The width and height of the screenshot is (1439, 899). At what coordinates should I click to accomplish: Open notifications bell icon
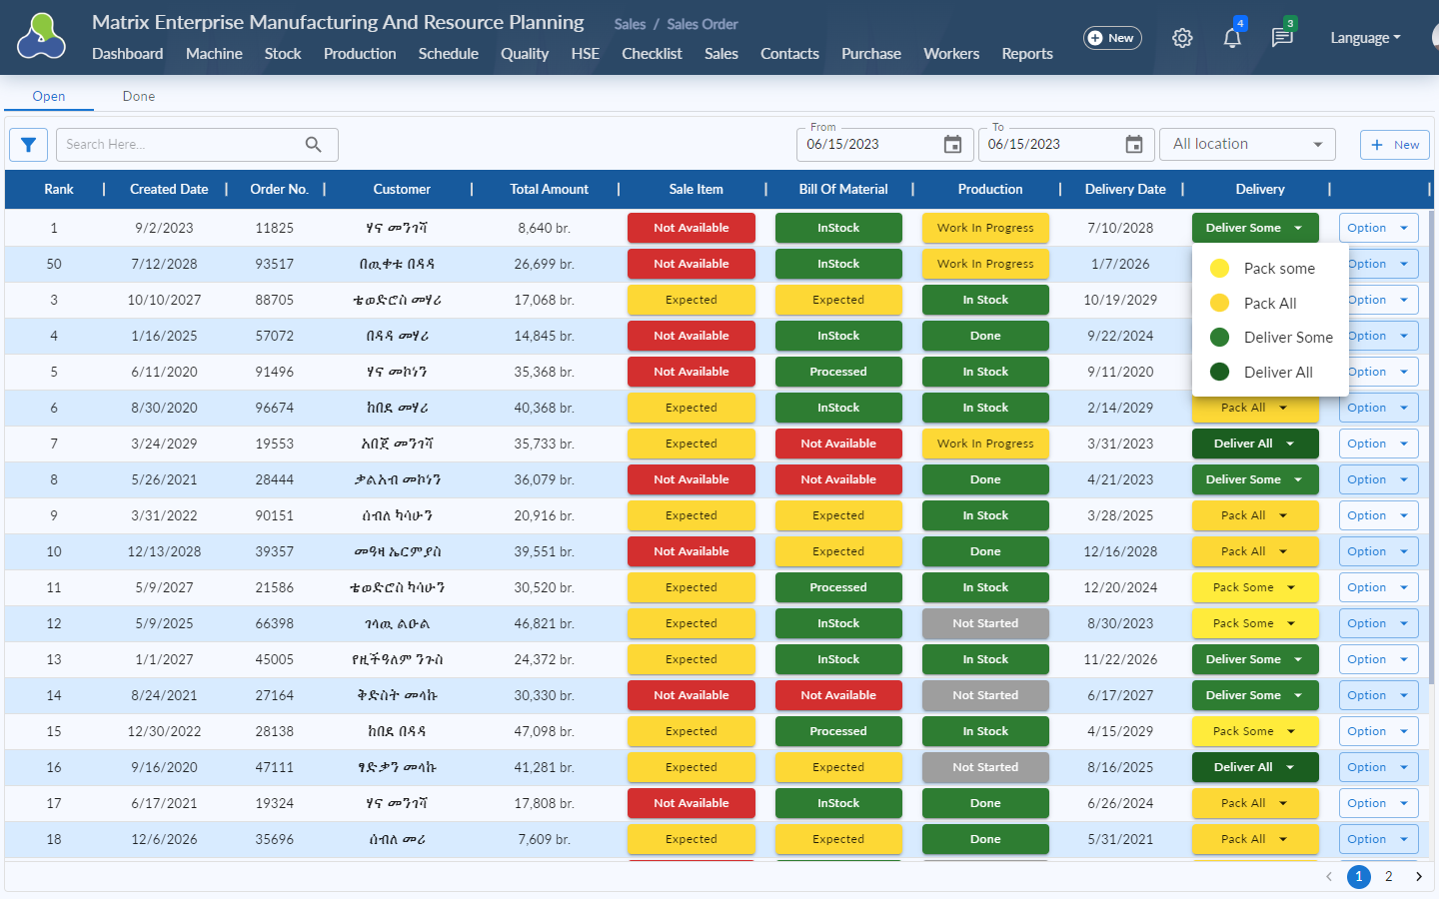(x=1232, y=38)
